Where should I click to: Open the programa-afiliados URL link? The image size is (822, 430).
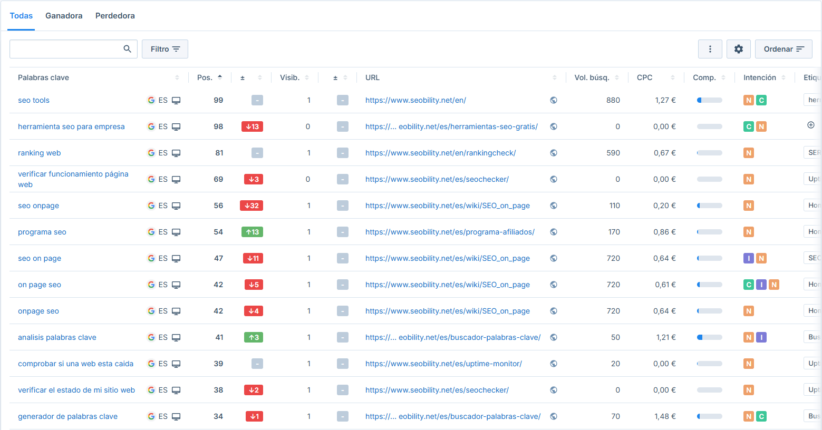(450, 232)
